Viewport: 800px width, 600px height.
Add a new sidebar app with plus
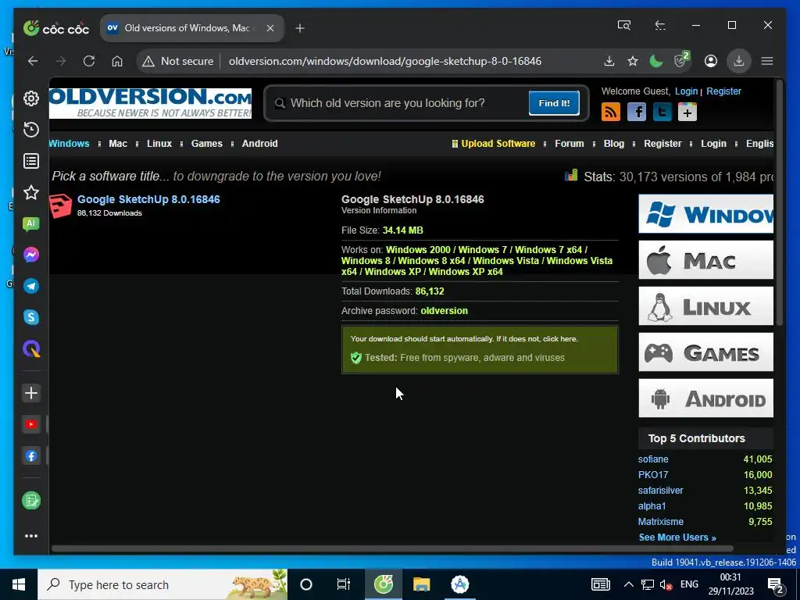point(31,393)
